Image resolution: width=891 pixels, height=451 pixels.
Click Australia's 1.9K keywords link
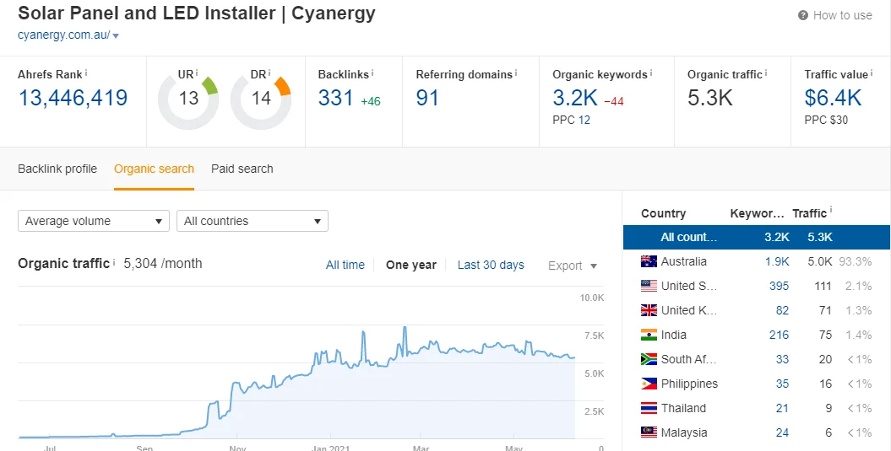pyautogui.click(x=776, y=261)
